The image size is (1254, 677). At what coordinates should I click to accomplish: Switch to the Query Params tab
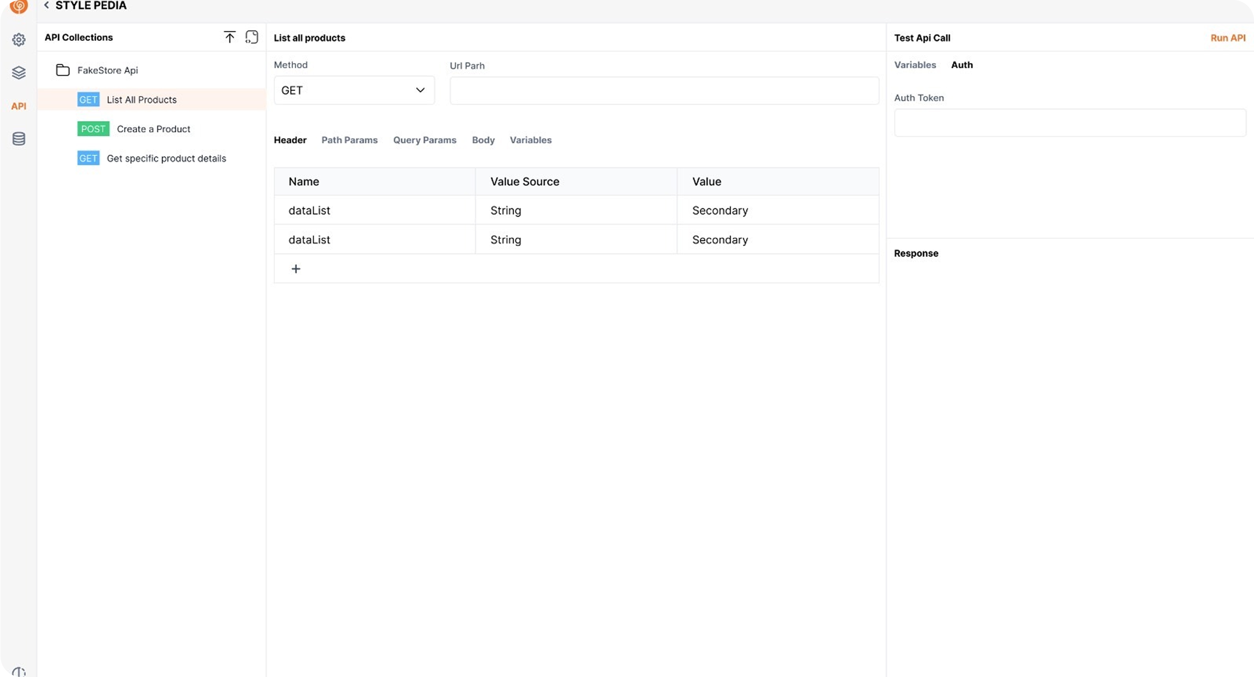[x=424, y=140]
